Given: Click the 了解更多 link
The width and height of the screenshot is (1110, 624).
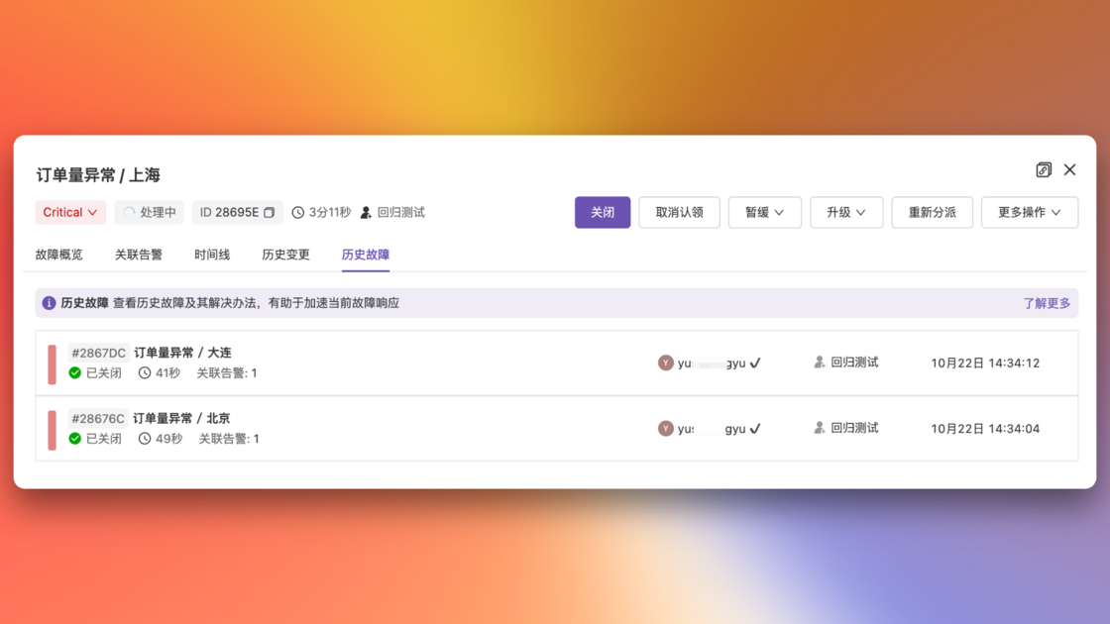Looking at the screenshot, I should coord(1047,303).
